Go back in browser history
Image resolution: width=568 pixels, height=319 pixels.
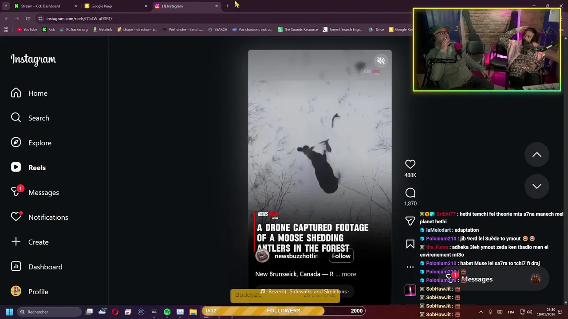point(6,19)
